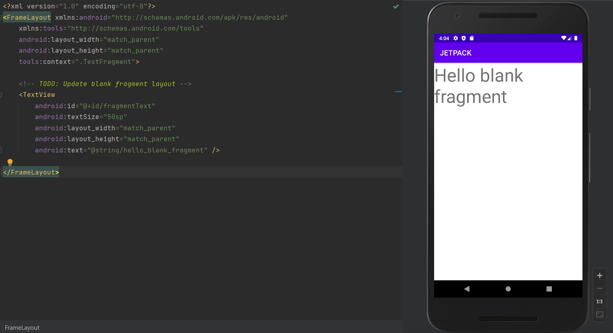Zoom in the layout preview
613x333 pixels.
coord(600,275)
